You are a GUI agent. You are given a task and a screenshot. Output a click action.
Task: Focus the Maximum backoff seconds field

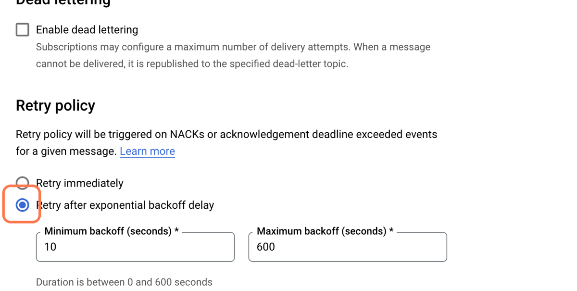tap(348, 247)
